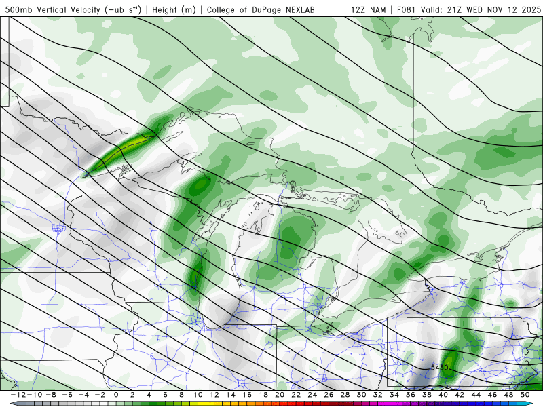The height and width of the screenshot is (407, 543).
Task: Click the "46" value on the color scale
Action: click(493, 395)
